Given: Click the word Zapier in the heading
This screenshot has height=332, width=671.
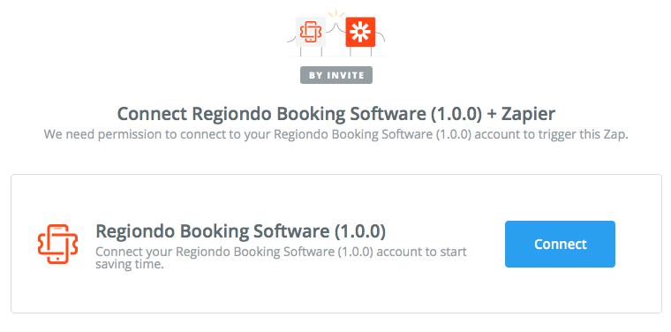Looking at the screenshot, I should (x=528, y=114).
